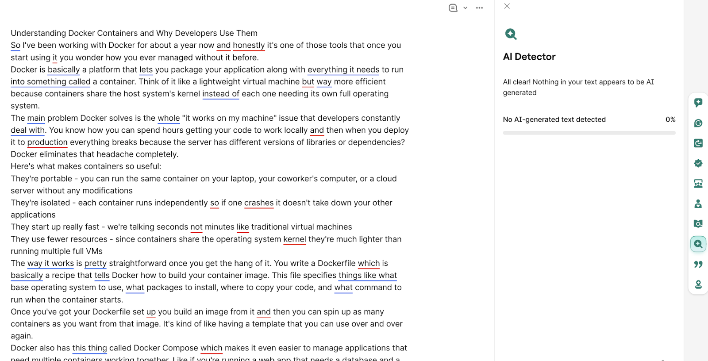The height and width of the screenshot is (361, 708).
Task: Open the three-dot more options menu
Action: pos(479,8)
